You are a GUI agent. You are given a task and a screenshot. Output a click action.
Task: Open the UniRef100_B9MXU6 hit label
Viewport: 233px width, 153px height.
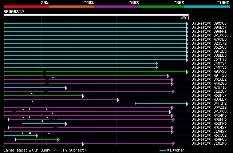click(209, 24)
